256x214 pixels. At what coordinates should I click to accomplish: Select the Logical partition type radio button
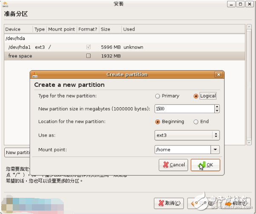tap(196, 96)
